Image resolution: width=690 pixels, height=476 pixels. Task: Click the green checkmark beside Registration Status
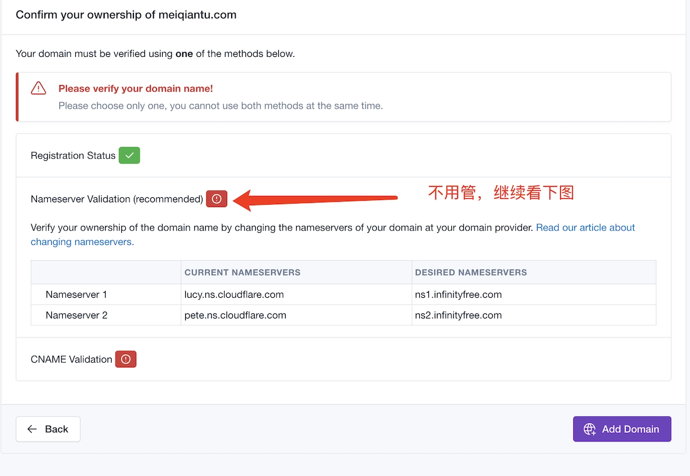(129, 156)
